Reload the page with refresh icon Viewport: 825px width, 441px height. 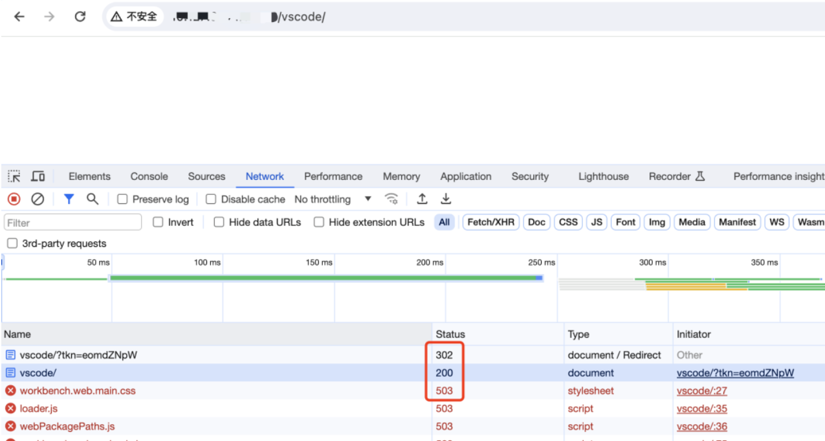[80, 17]
